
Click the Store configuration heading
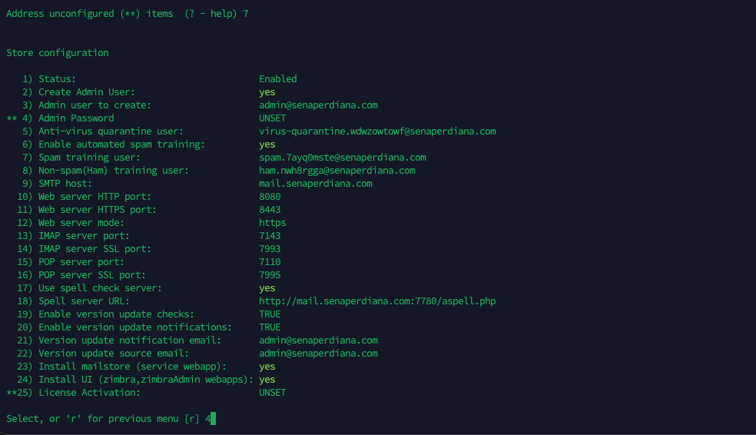point(58,53)
